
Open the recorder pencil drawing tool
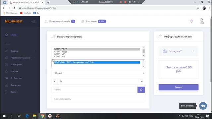(134, 2)
